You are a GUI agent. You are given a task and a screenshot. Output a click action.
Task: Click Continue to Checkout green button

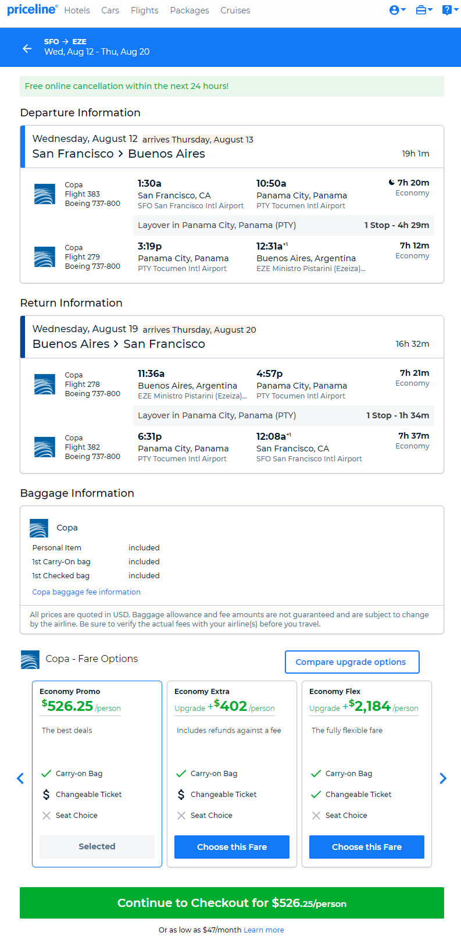[x=232, y=903]
